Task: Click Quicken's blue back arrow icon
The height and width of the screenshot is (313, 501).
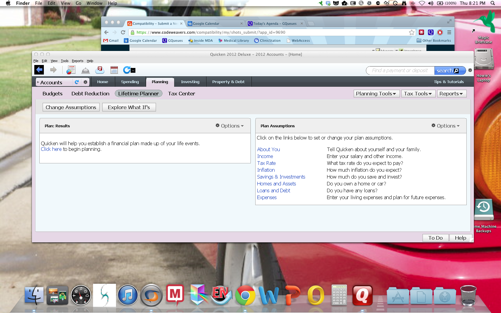Action: [x=39, y=70]
